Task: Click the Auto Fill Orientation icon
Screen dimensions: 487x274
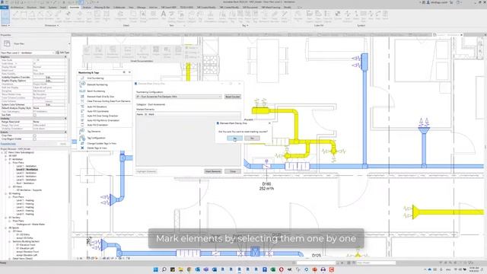Action: (82, 125)
